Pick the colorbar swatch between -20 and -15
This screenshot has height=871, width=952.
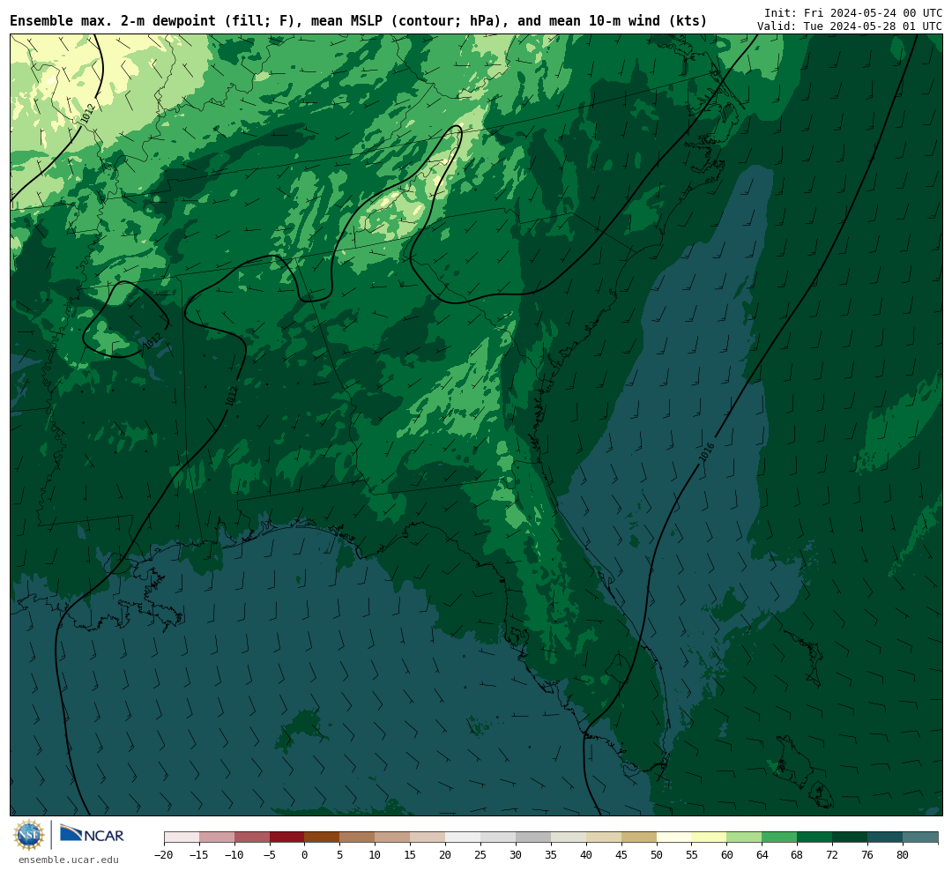coord(182,837)
